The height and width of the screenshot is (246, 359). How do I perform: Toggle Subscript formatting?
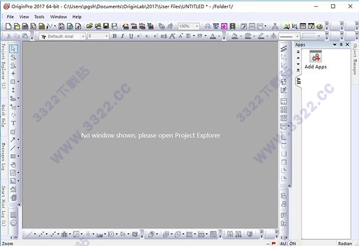click(x=147, y=36)
